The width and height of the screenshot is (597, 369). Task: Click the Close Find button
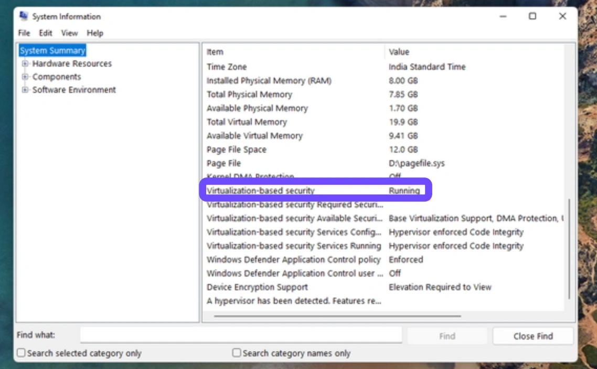coord(532,336)
